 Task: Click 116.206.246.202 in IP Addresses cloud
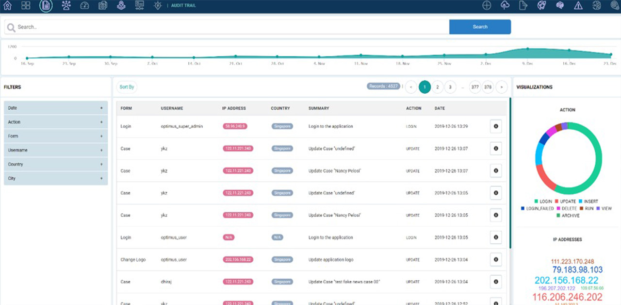[567, 297]
